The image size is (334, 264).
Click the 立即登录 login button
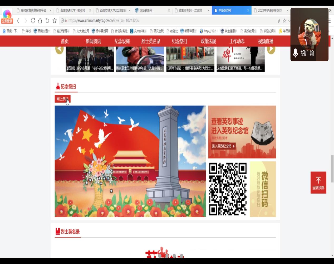[7, 21]
